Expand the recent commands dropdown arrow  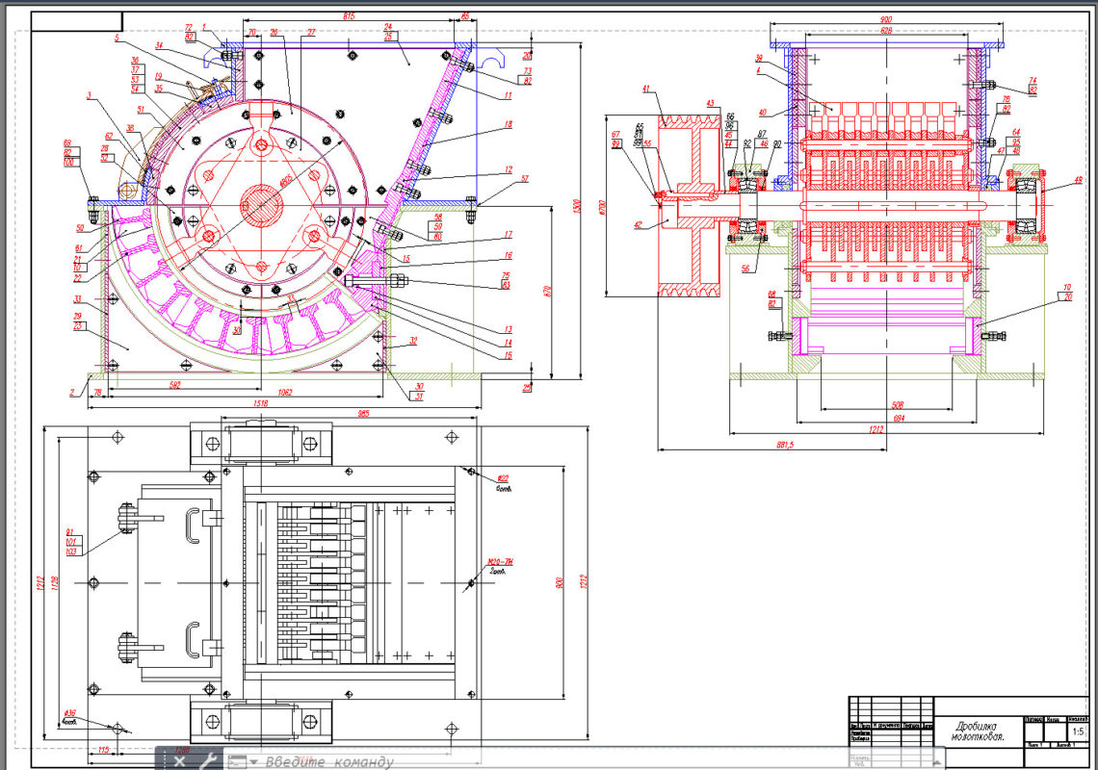click(x=253, y=761)
